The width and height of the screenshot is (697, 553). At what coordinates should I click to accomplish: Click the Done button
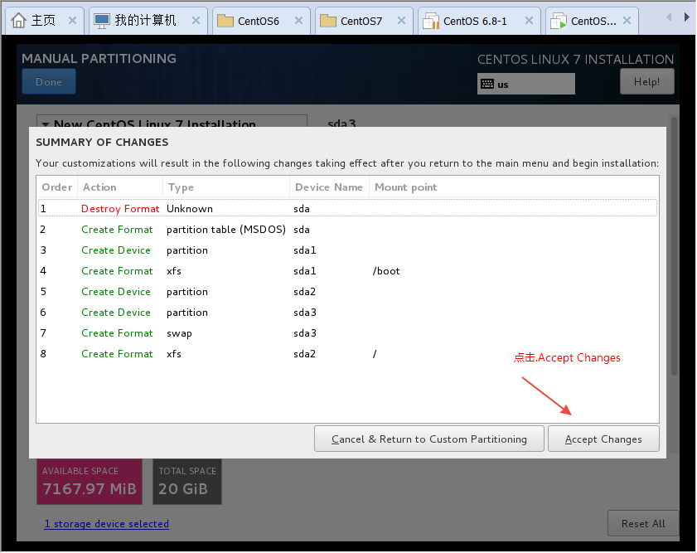[49, 82]
